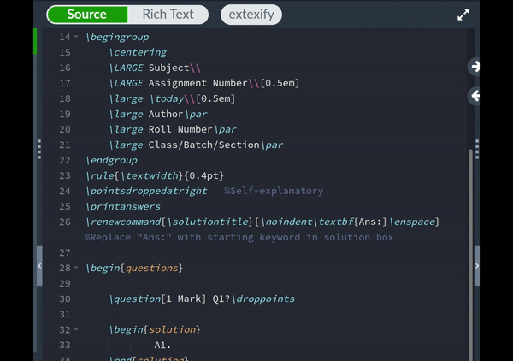
Task: Click left panel collapse chevron
Action: (39, 266)
